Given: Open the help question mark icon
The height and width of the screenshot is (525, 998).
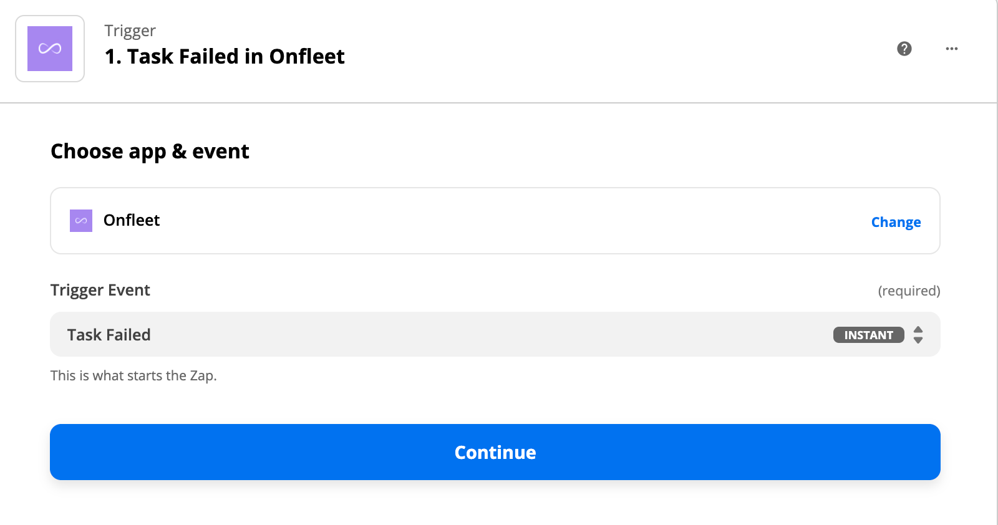Looking at the screenshot, I should point(904,49).
